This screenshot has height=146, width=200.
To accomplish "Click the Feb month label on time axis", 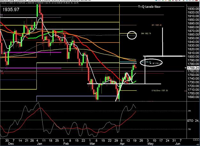I will [66, 144].
